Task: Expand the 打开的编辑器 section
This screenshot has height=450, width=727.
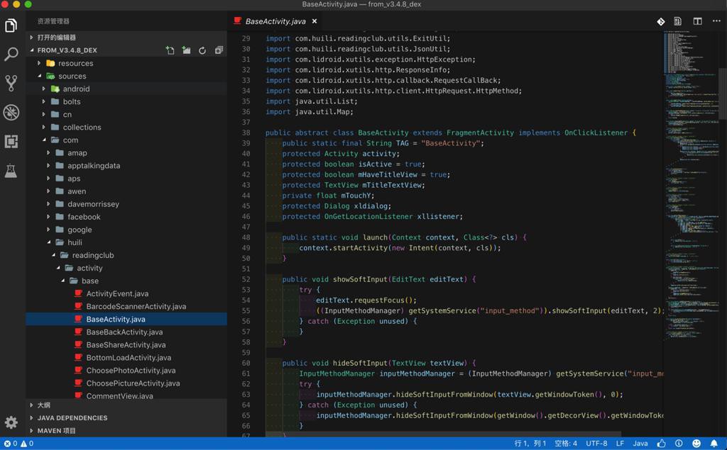Action: tap(126, 38)
